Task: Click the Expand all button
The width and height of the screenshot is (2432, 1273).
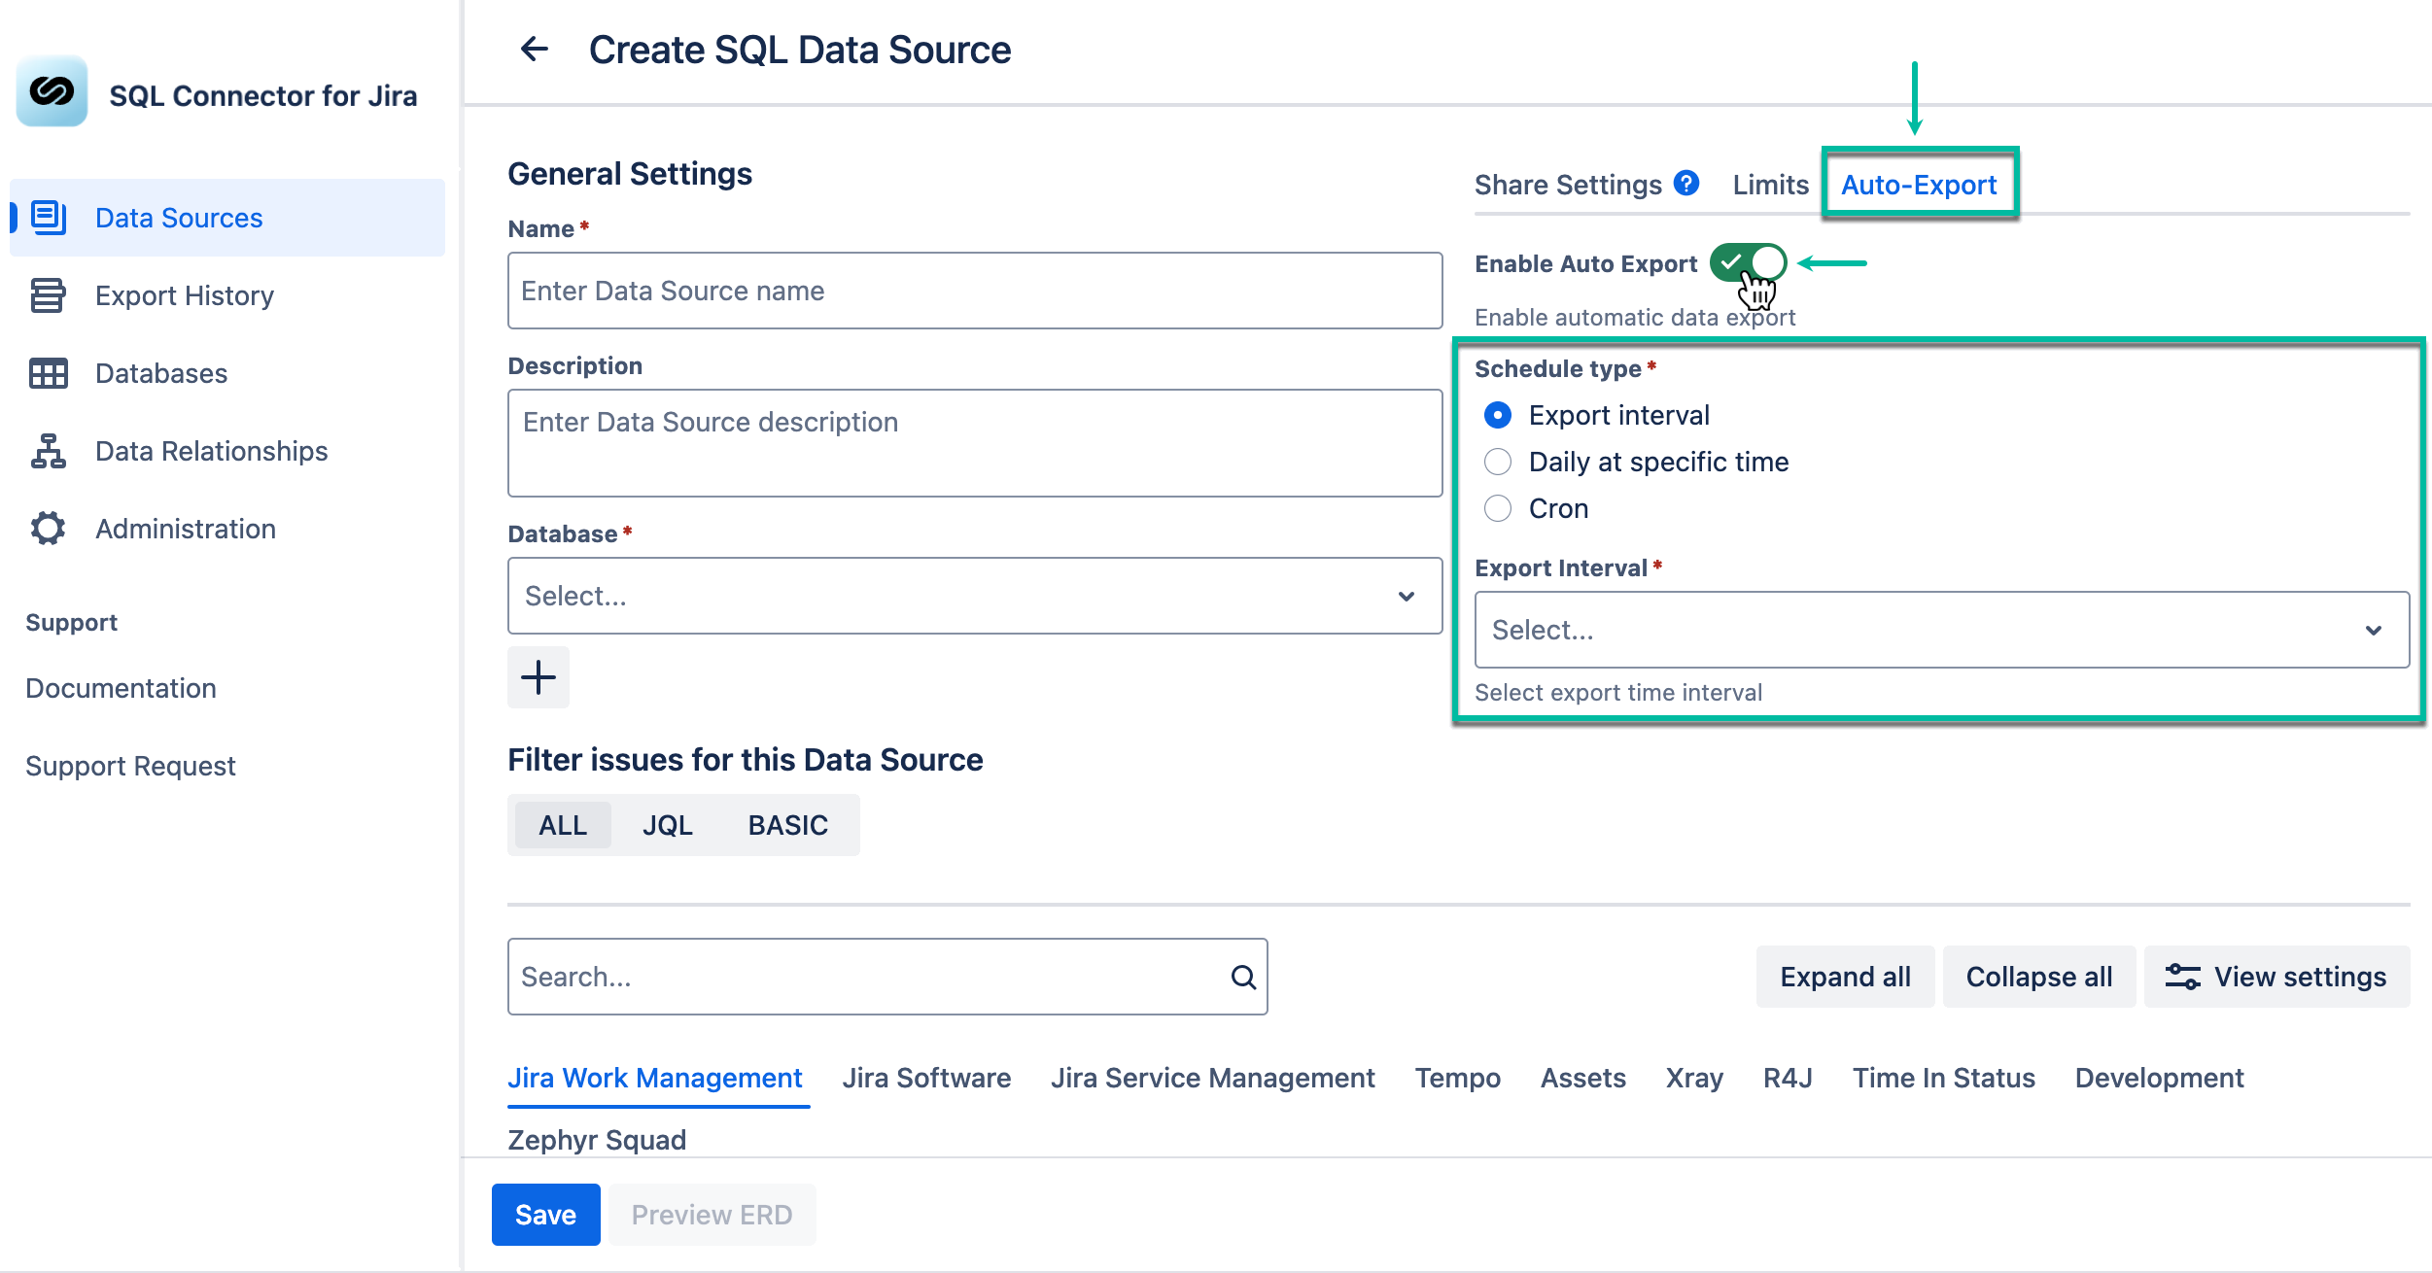Action: tap(1845, 977)
